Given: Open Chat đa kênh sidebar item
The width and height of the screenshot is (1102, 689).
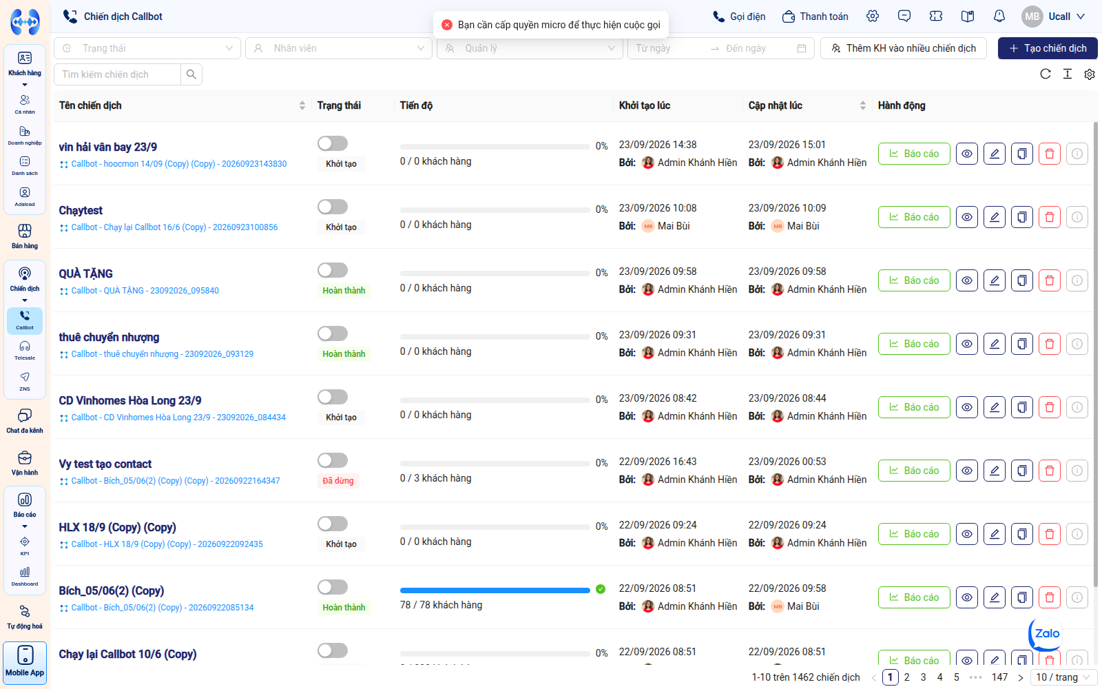Looking at the screenshot, I should click(x=25, y=421).
